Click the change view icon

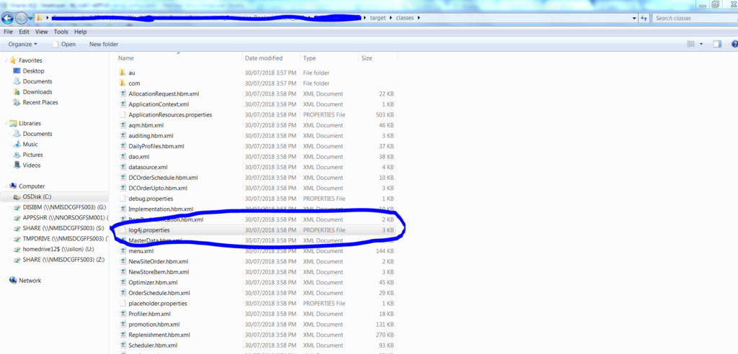691,44
